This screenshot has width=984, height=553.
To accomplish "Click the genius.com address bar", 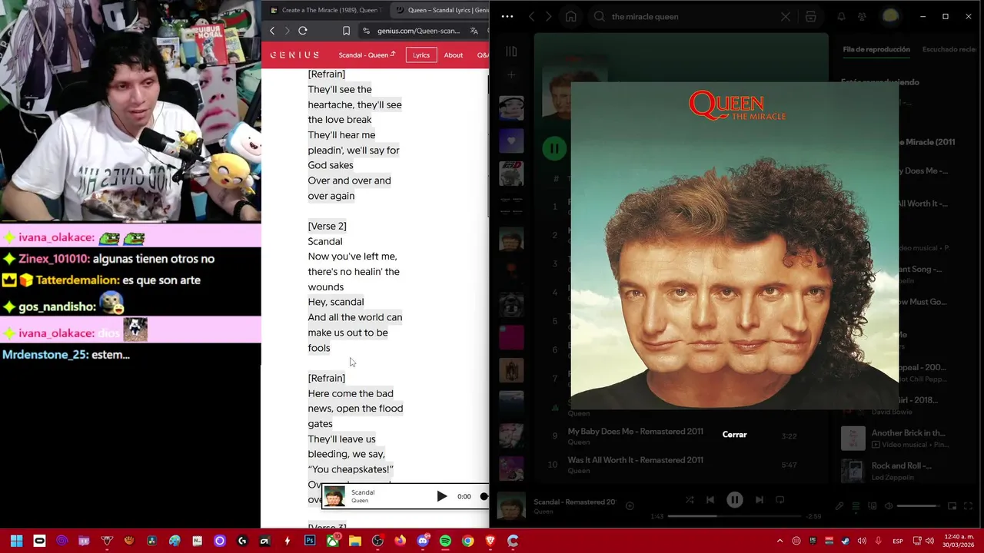I will pos(418,31).
